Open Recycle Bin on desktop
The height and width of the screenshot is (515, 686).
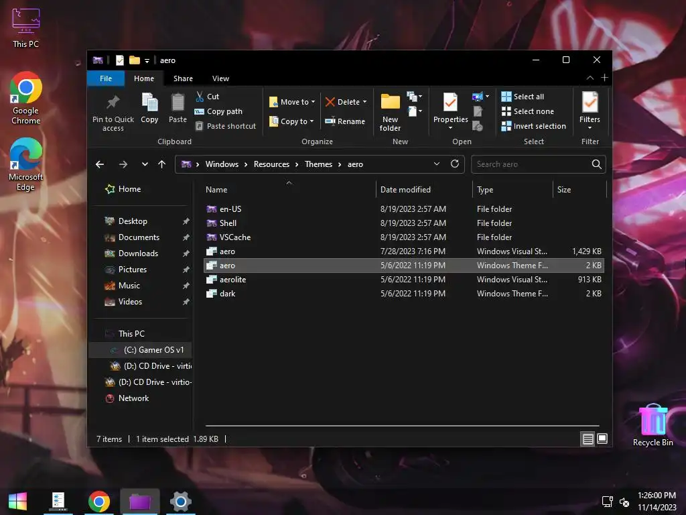(x=653, y=424)
